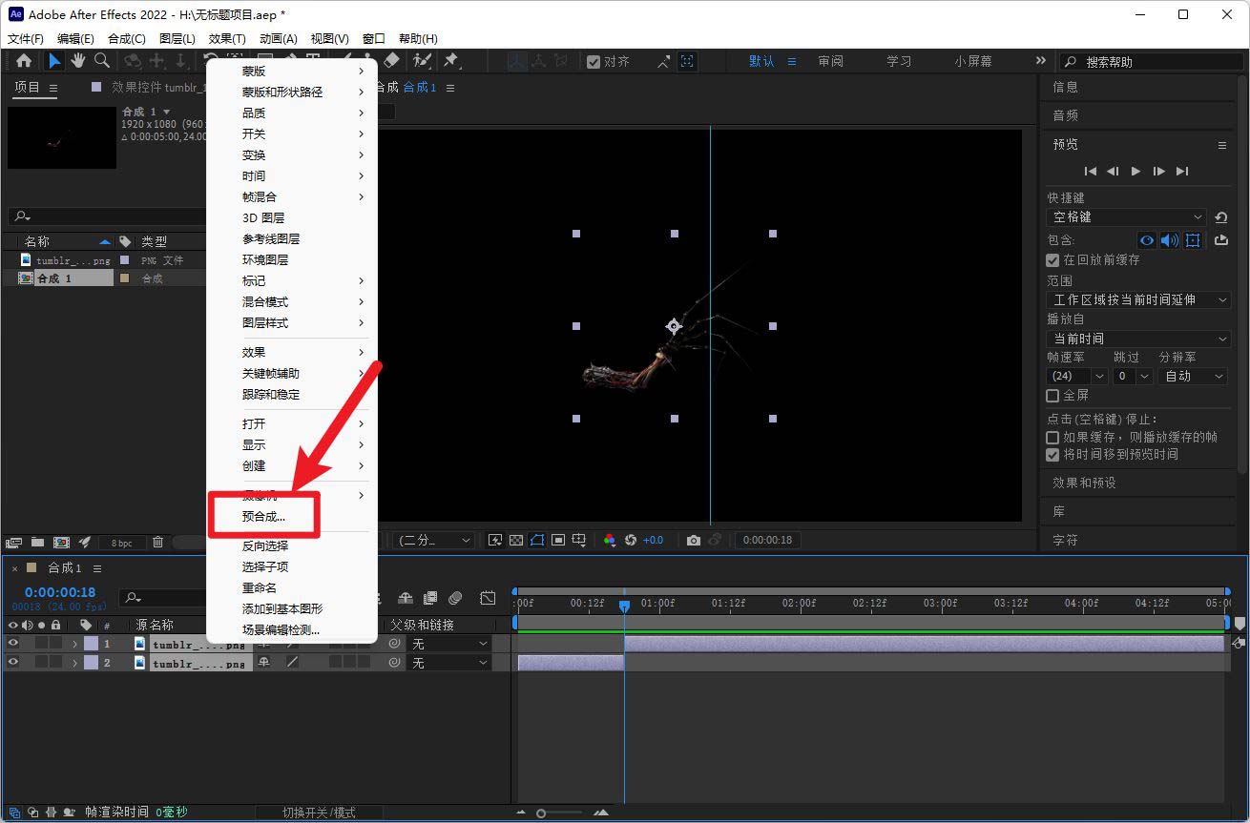This screenshot has height=823, width=1250.
Task: Toggle include audio speaker in preview panel
Action: [x=1169, y=240]
